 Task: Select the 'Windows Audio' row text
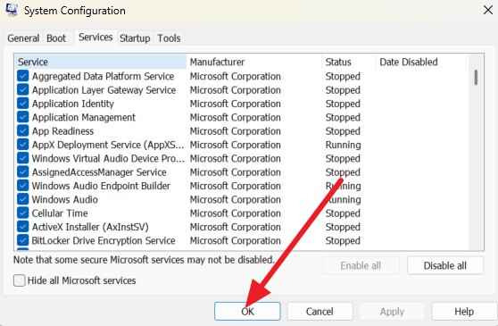click(65, 199)
